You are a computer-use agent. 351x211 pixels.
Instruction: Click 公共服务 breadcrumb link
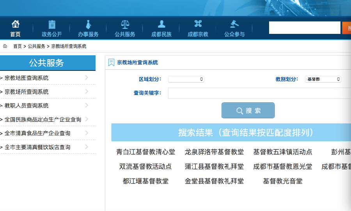point(36,46)
